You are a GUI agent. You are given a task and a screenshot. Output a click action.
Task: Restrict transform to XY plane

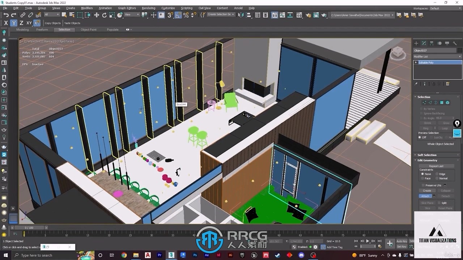pos(29,23)
